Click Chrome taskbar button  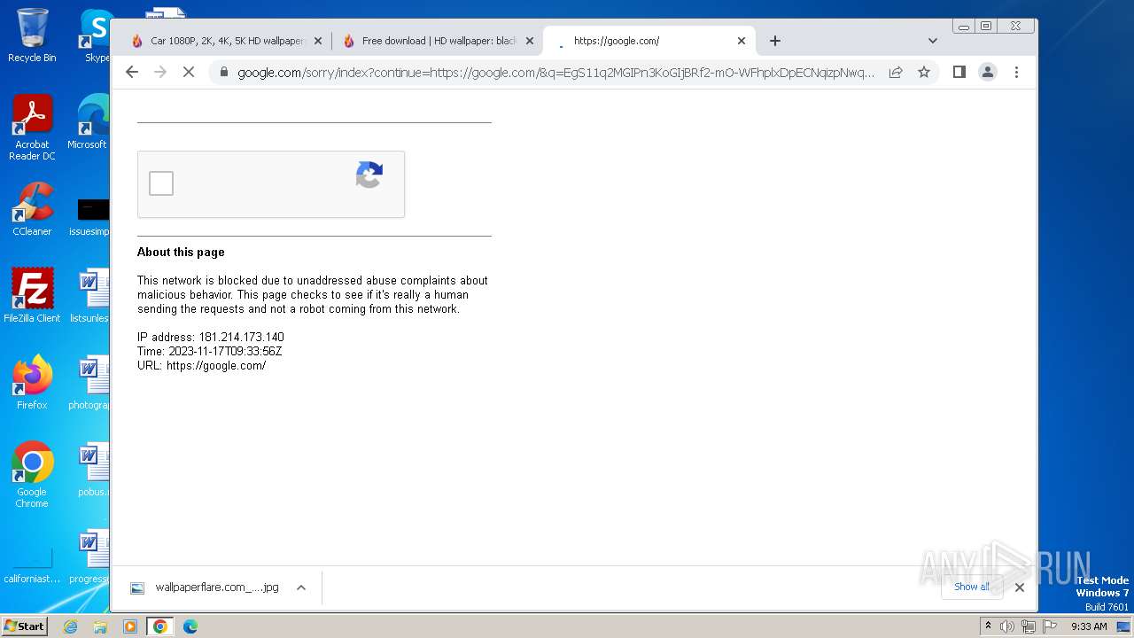[x=160, y=626]
